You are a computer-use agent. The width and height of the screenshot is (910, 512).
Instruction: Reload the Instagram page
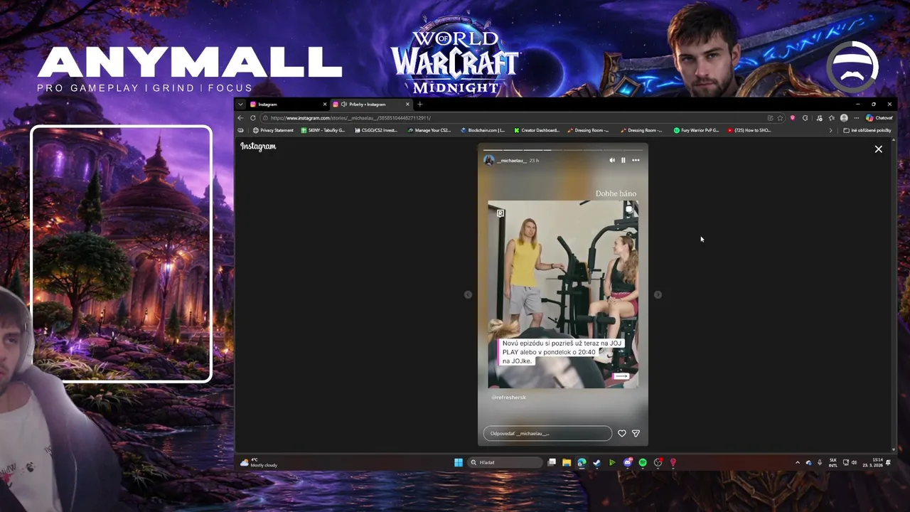point(252,118)
